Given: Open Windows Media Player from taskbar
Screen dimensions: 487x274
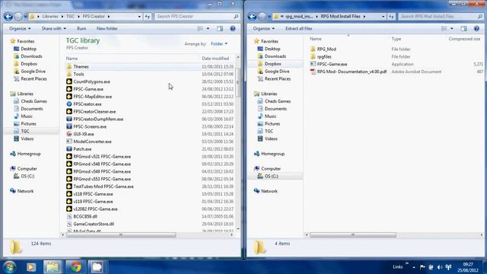Looking at the screenshot, I should point(31,267).
